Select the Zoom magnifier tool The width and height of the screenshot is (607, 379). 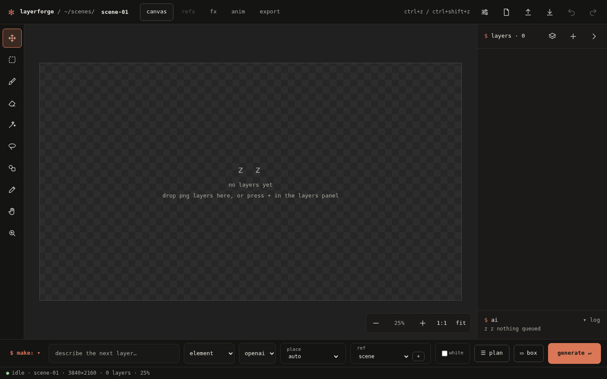tap(12, 233)
